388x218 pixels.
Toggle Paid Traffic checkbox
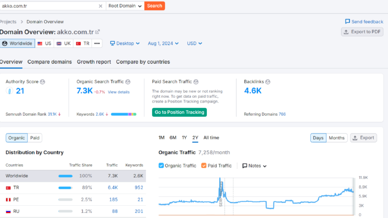tap(204, 166)
